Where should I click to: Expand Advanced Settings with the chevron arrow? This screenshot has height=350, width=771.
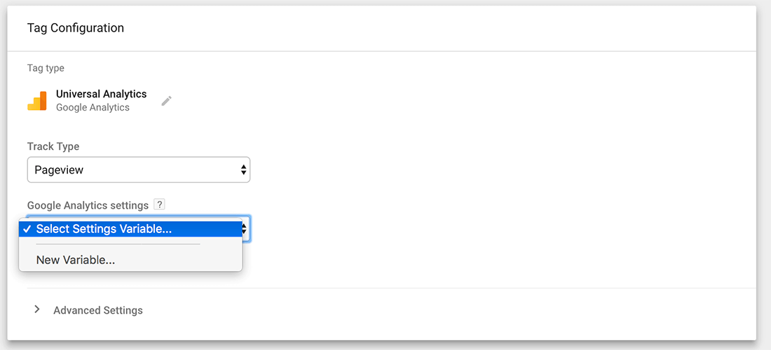(x=37, y=309)
